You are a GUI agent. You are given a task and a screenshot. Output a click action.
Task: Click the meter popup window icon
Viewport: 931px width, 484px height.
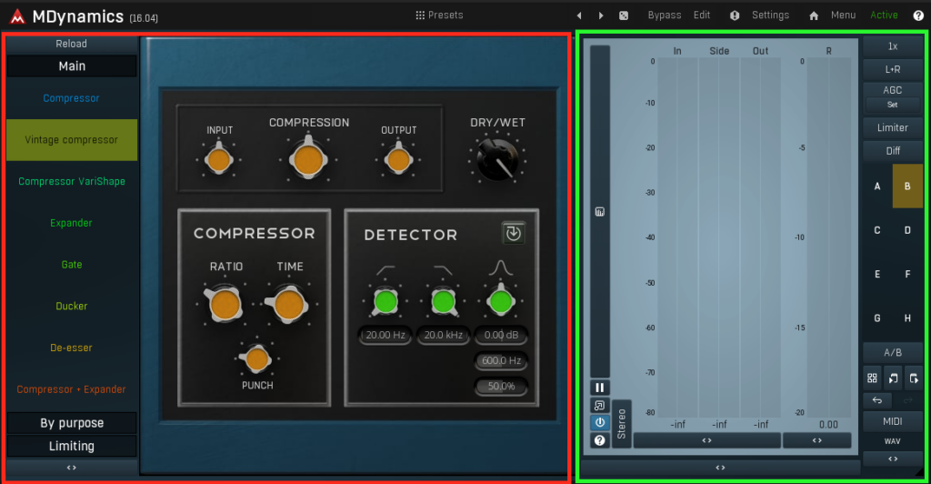[x=600, y=405]
